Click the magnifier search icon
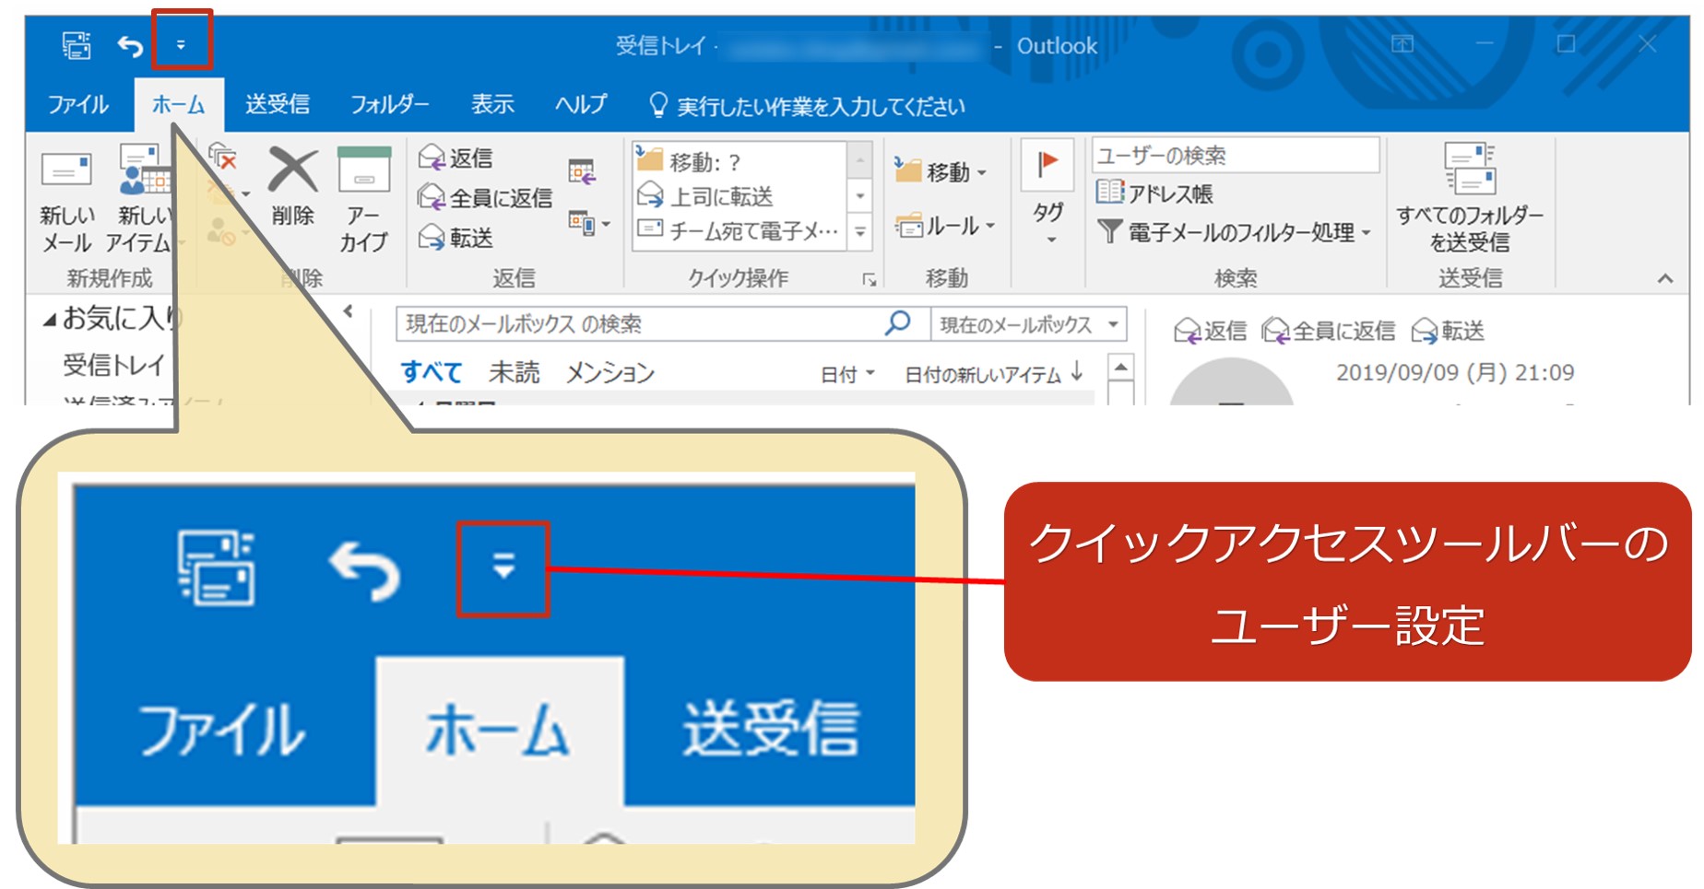Screen dimensions: 1704x889 pos(897,322)
